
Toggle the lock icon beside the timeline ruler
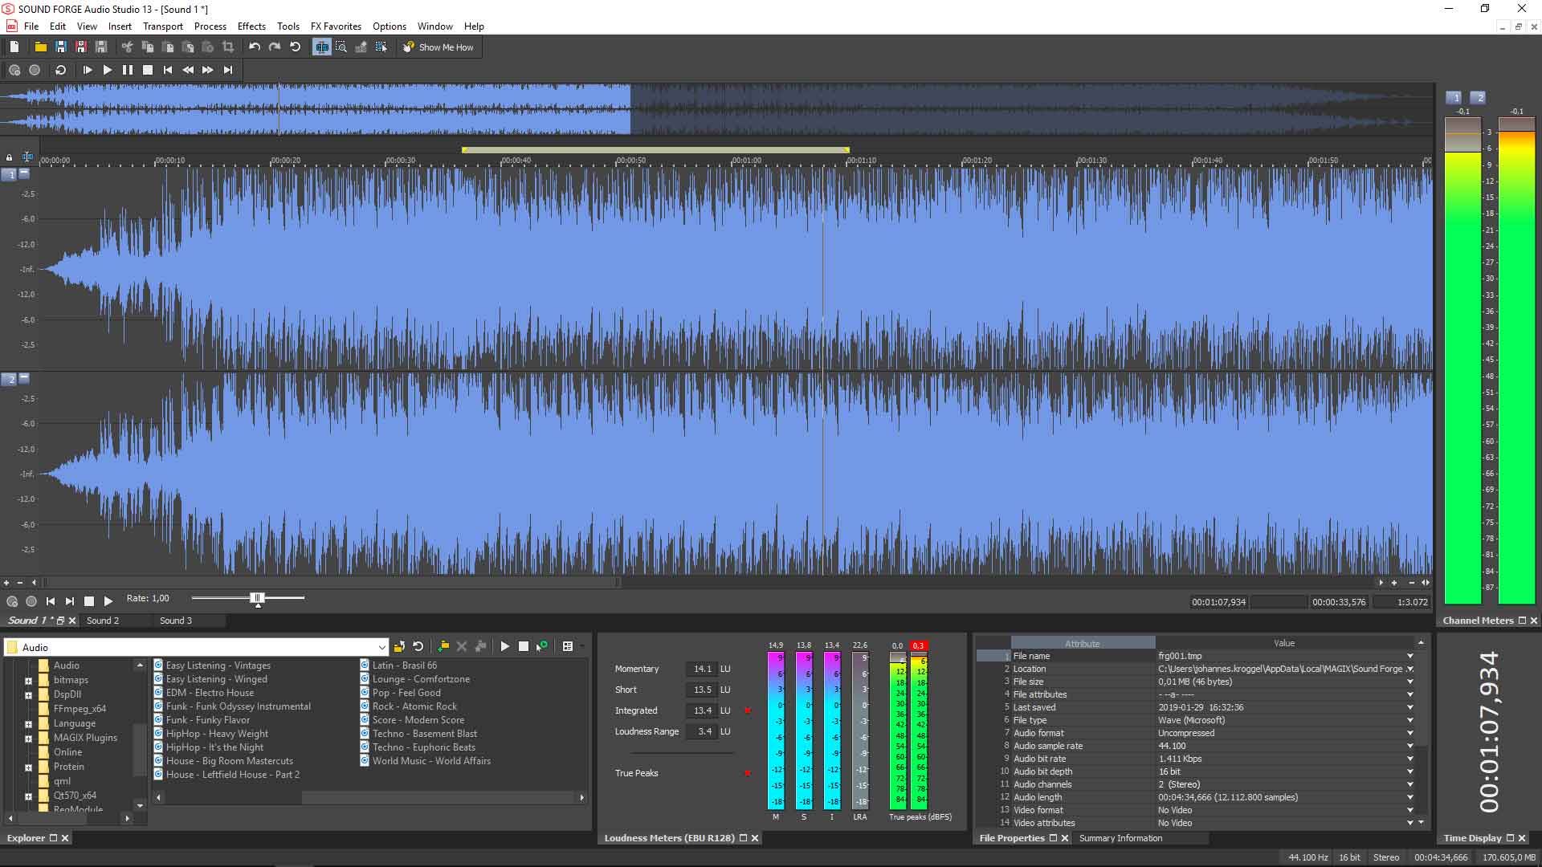8,157
